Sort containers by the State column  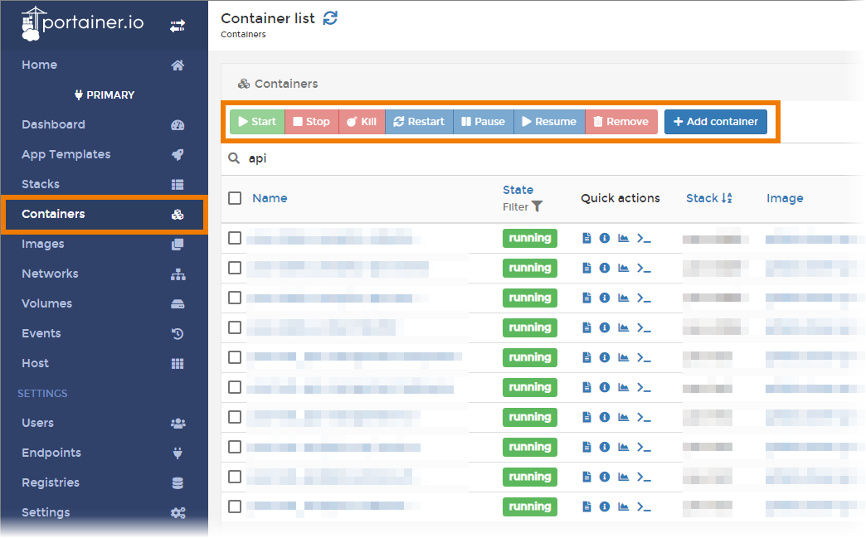pos(518,190)
